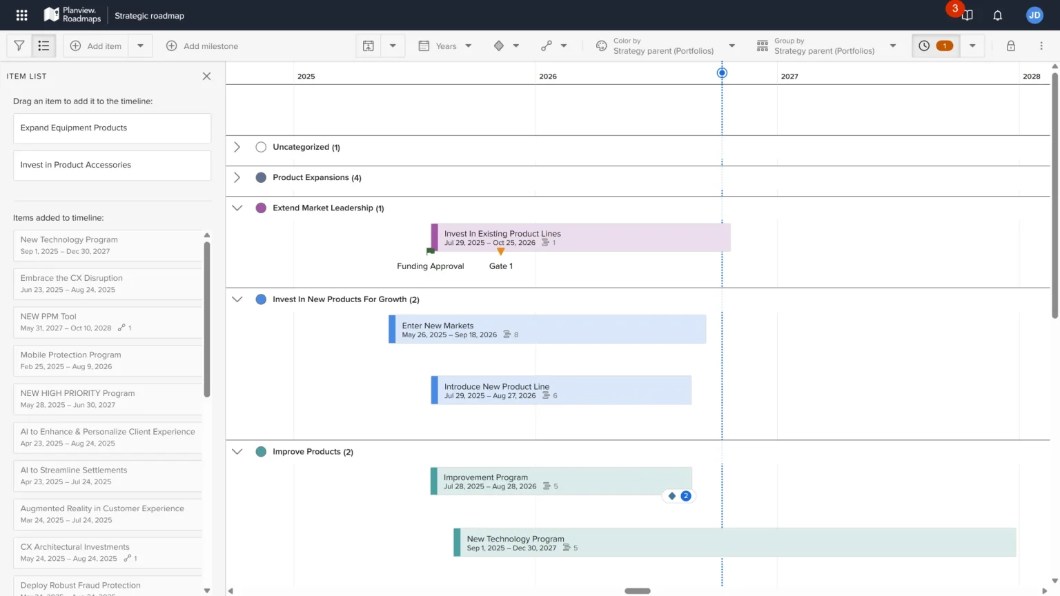Click the Planview Roadmaps logo
Image resolution: width=1060 pixels, height=596 pixels.
[x=72, y=15]
